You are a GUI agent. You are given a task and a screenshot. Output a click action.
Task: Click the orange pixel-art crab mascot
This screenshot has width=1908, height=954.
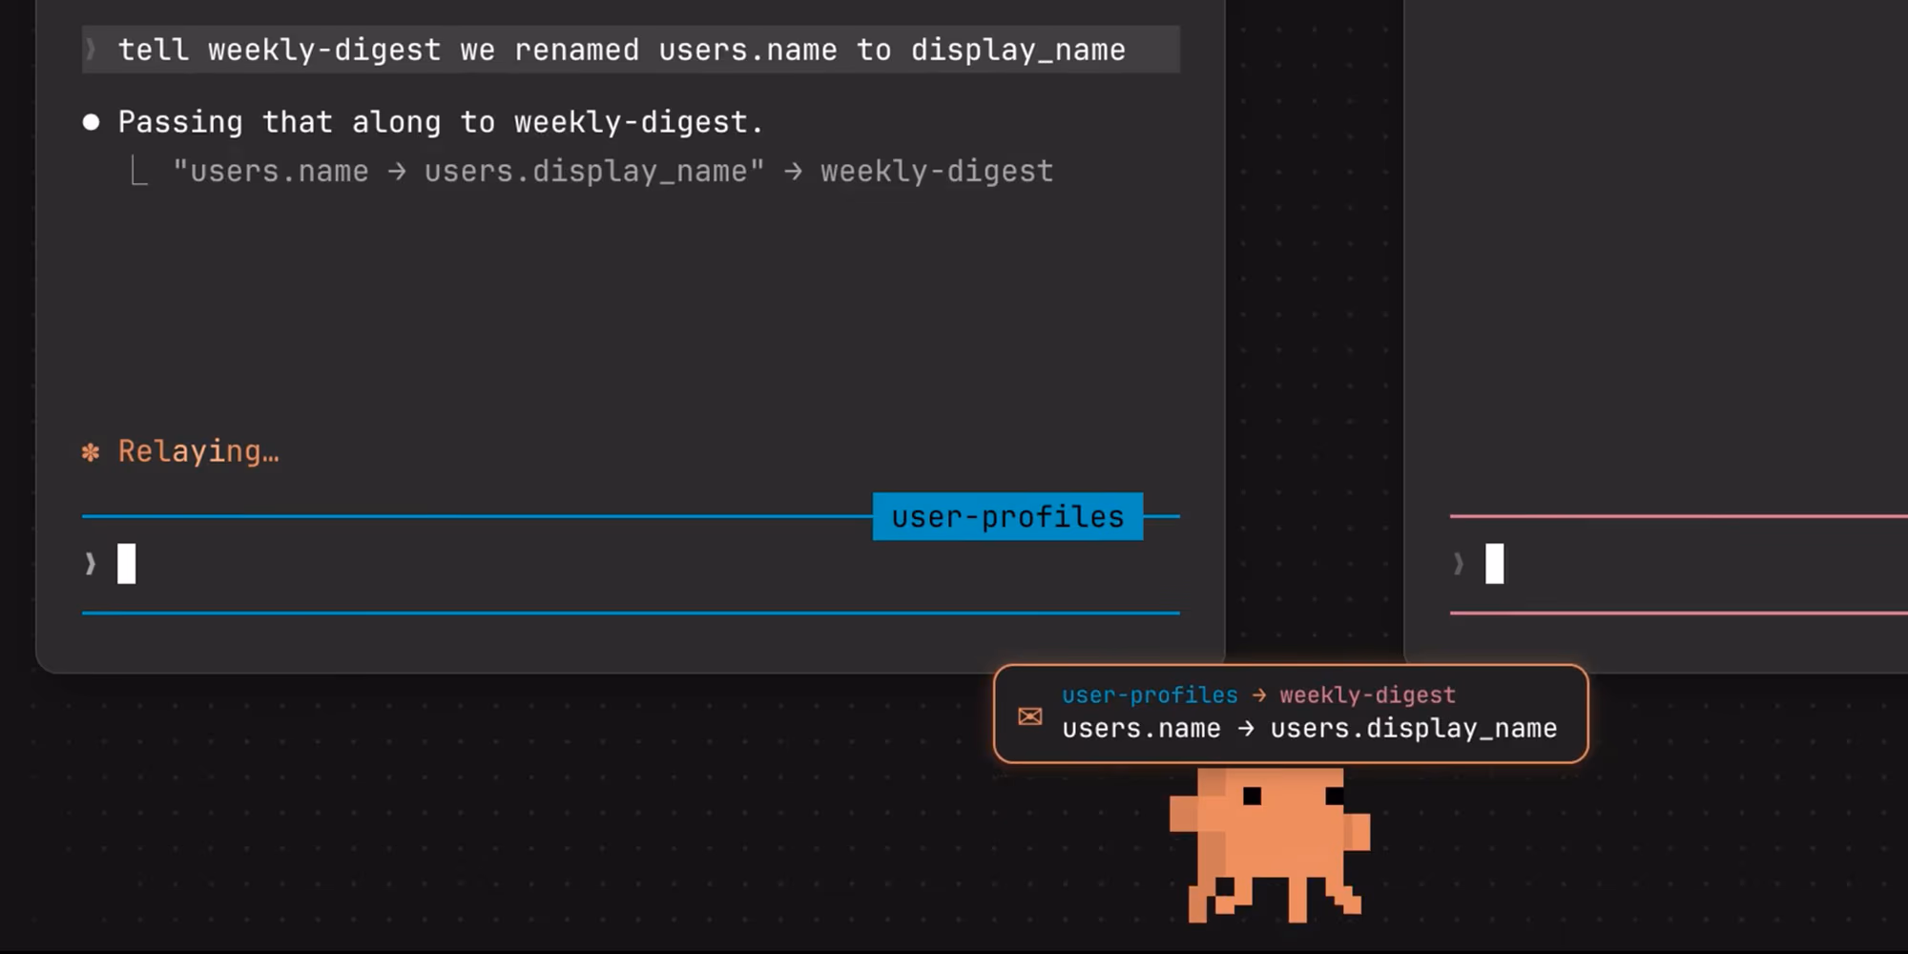click(x=1270, y=845)
